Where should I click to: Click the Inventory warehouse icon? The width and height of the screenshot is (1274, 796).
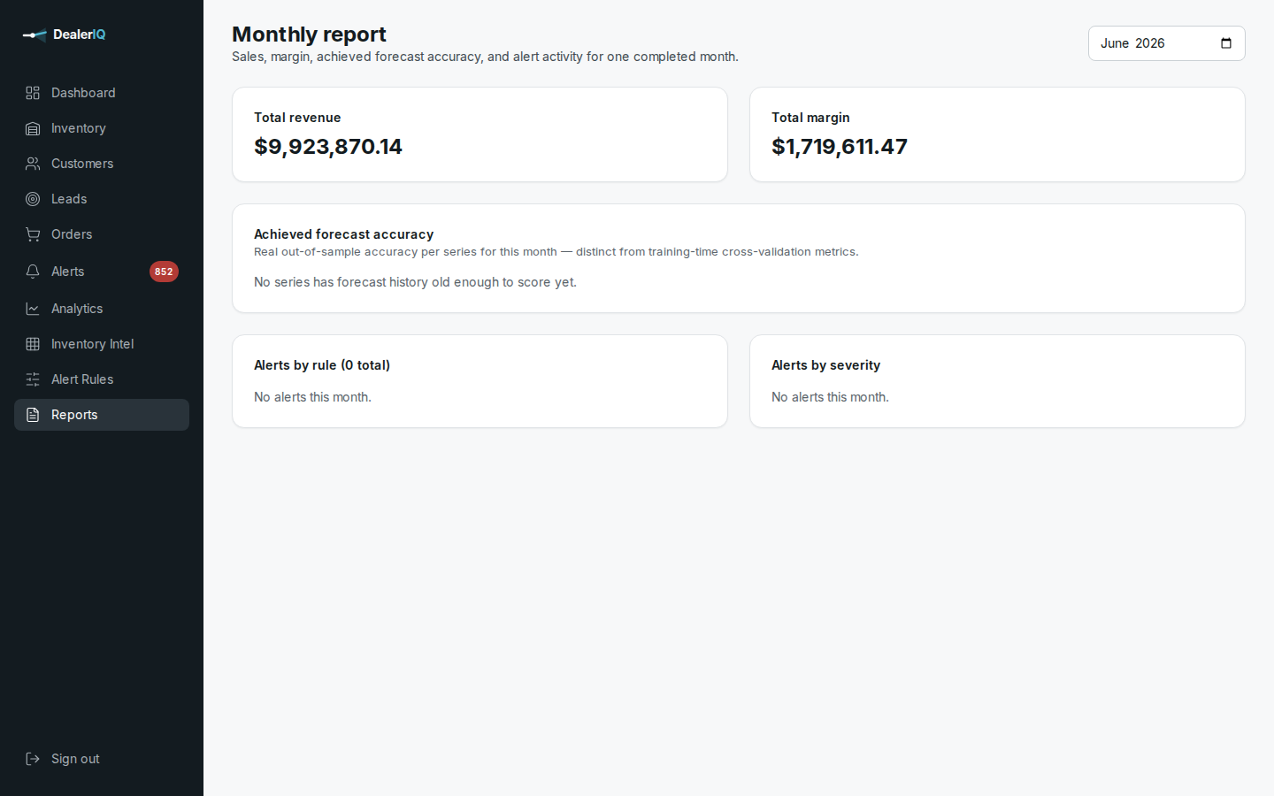coord(33,128)
